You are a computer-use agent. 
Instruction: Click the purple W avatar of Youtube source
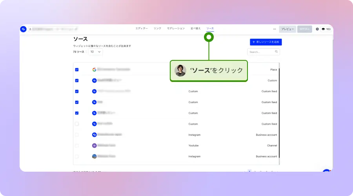[x=94, y=145]
